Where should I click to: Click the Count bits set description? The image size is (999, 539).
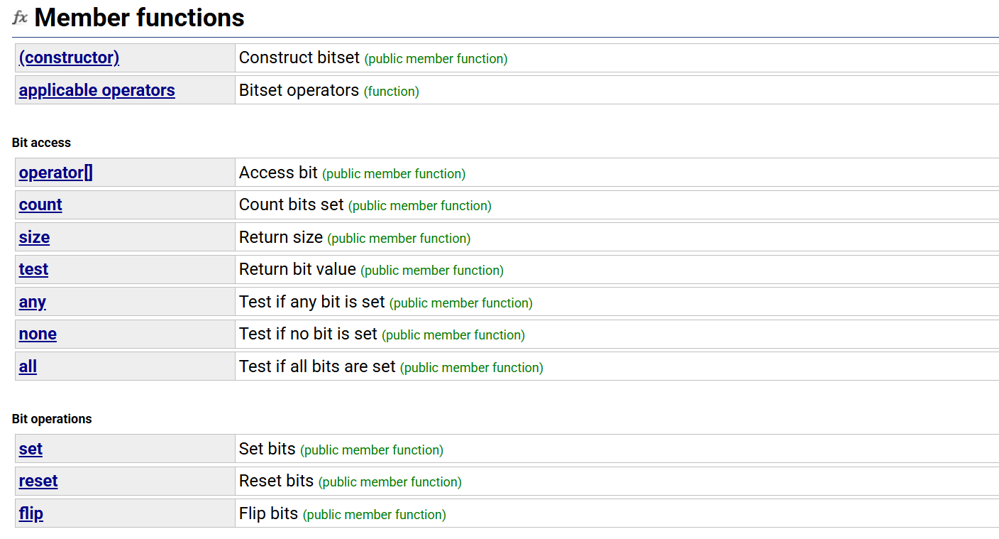[x=292, y=205]
